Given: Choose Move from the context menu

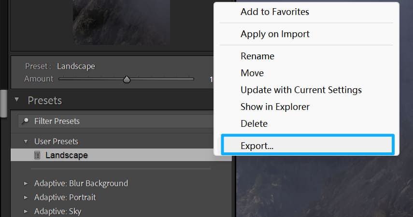Looking at the screenshot, I should point(252,73).
